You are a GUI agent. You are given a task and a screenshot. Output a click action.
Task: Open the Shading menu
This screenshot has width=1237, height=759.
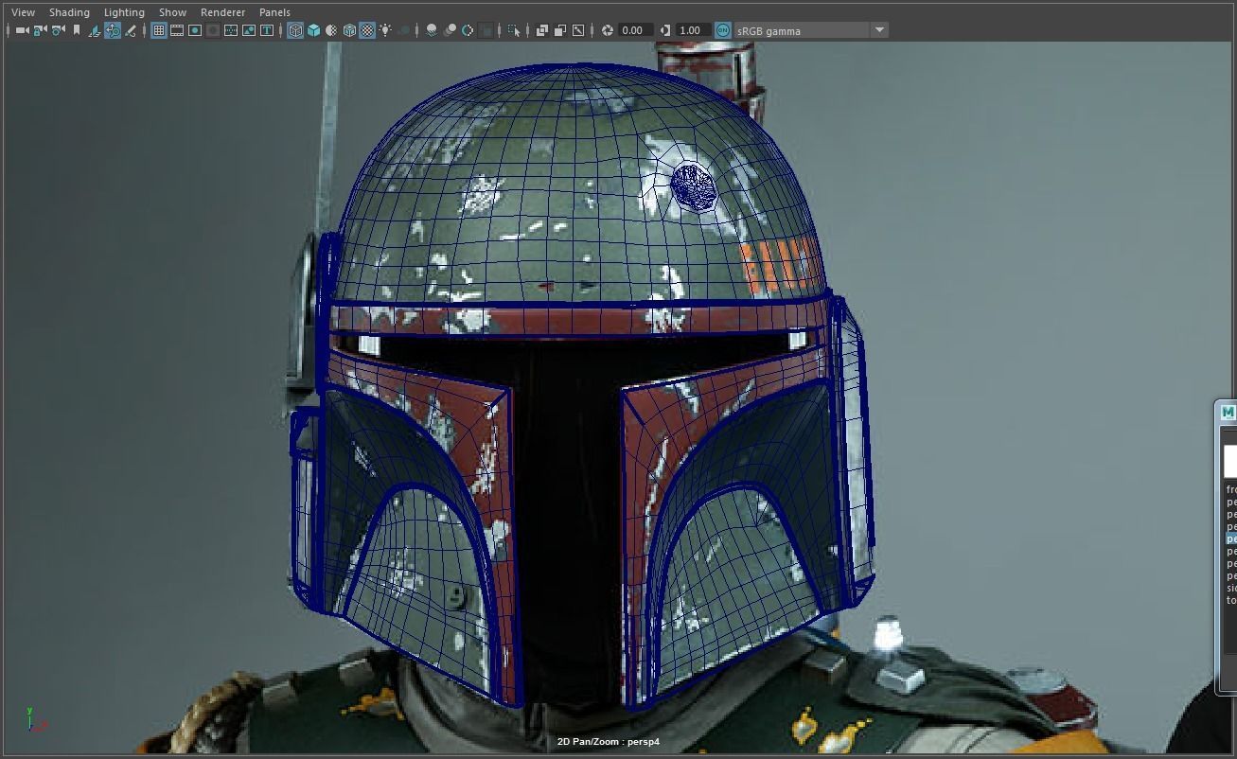69,12
